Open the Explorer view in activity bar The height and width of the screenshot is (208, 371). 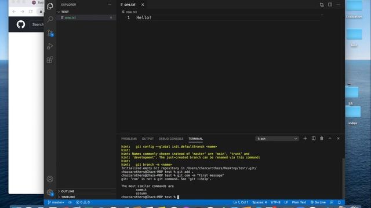pos(50,6)
